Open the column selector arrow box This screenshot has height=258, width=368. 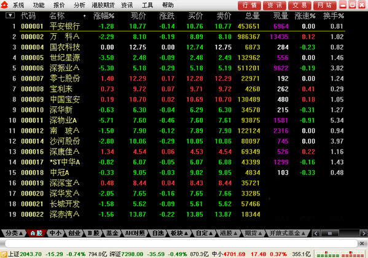click(10, 15)
